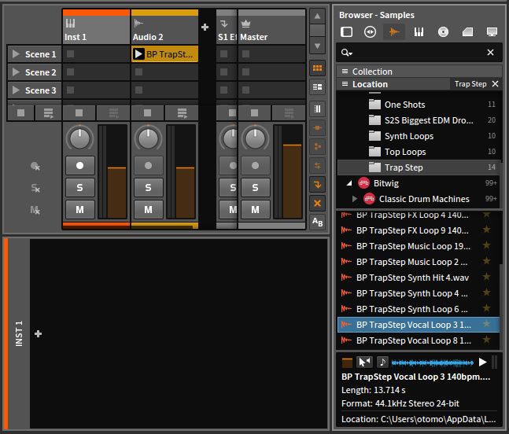Toggle preview auto-play on selection
This screenshot has height=434, width=509.
(364, 362)
